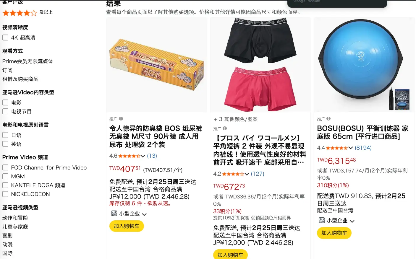The image size is (416, 259).
Task: Click sponsored info icon on BOSU trainer
Action: click(328, 119)
